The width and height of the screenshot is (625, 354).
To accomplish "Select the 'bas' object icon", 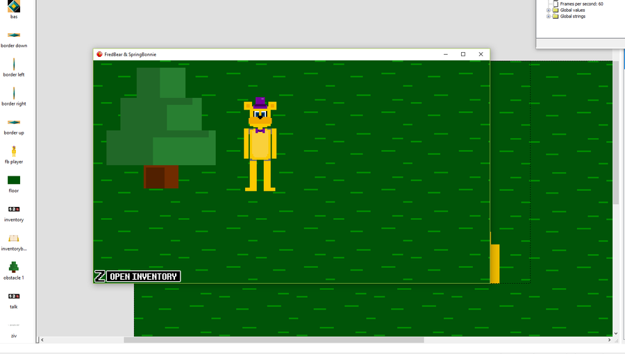I will pos(14,6).
